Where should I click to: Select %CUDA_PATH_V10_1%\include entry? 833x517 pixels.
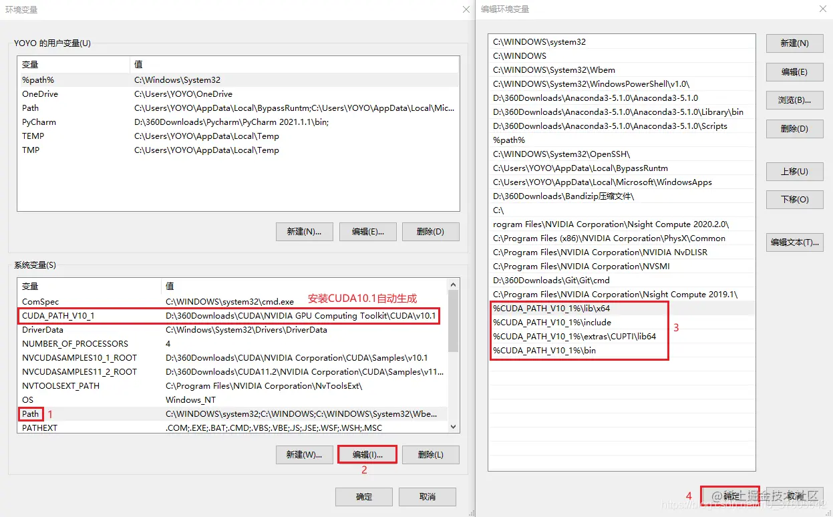pyautogui.click(x=622, y=322)
